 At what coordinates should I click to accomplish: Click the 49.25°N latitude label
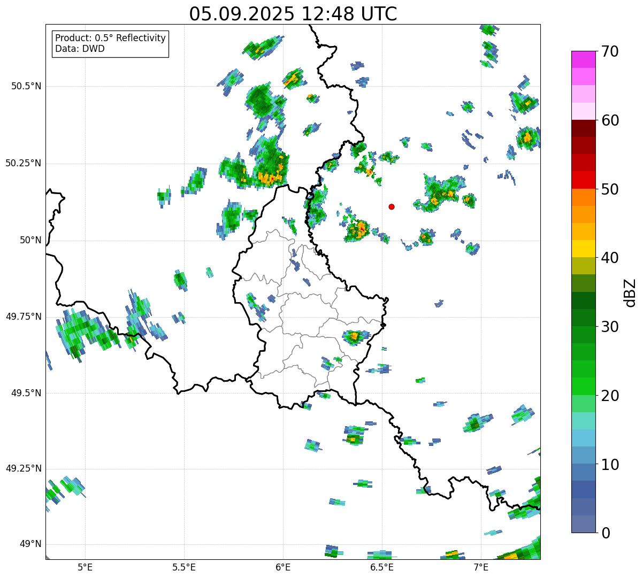point(24,468)
